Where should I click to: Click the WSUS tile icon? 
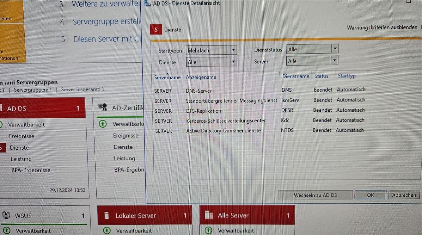(6, 215)
